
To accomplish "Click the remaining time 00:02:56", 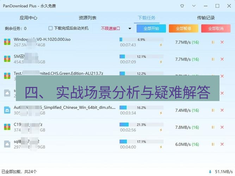I will pyautogui.click(x=128, y=130).
